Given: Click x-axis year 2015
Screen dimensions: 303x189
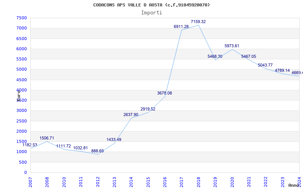Looking at the screenshot, I should point(148,182).
